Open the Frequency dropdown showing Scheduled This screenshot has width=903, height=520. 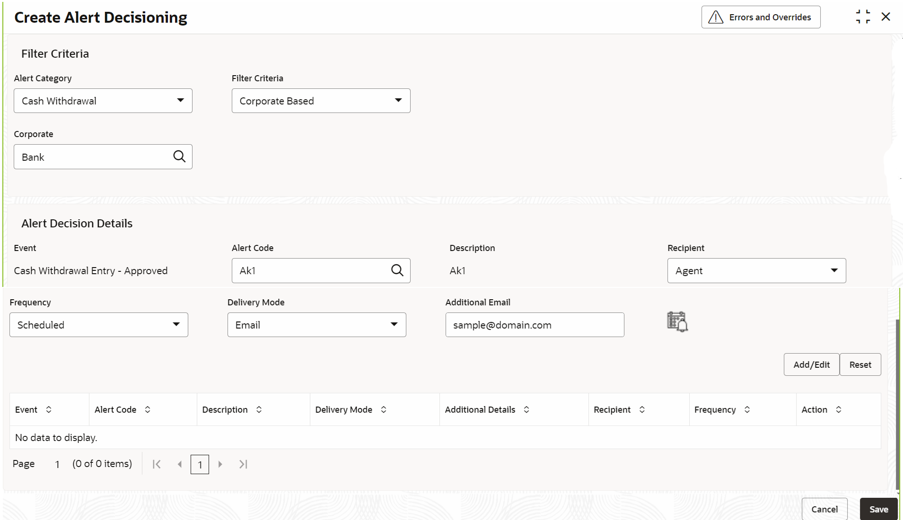[99, 325]
